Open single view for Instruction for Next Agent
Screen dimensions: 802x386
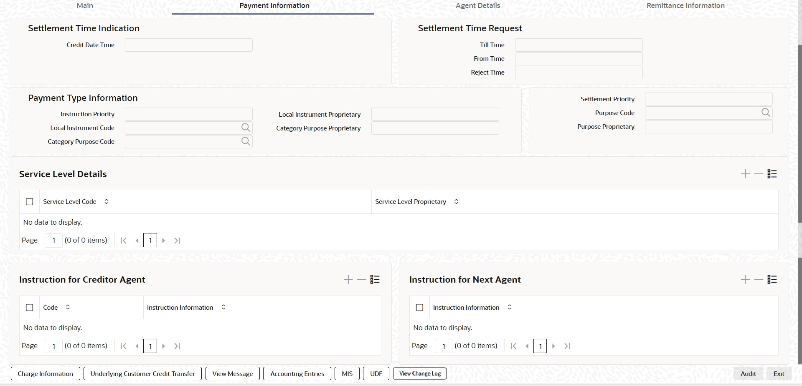[772, 279]
